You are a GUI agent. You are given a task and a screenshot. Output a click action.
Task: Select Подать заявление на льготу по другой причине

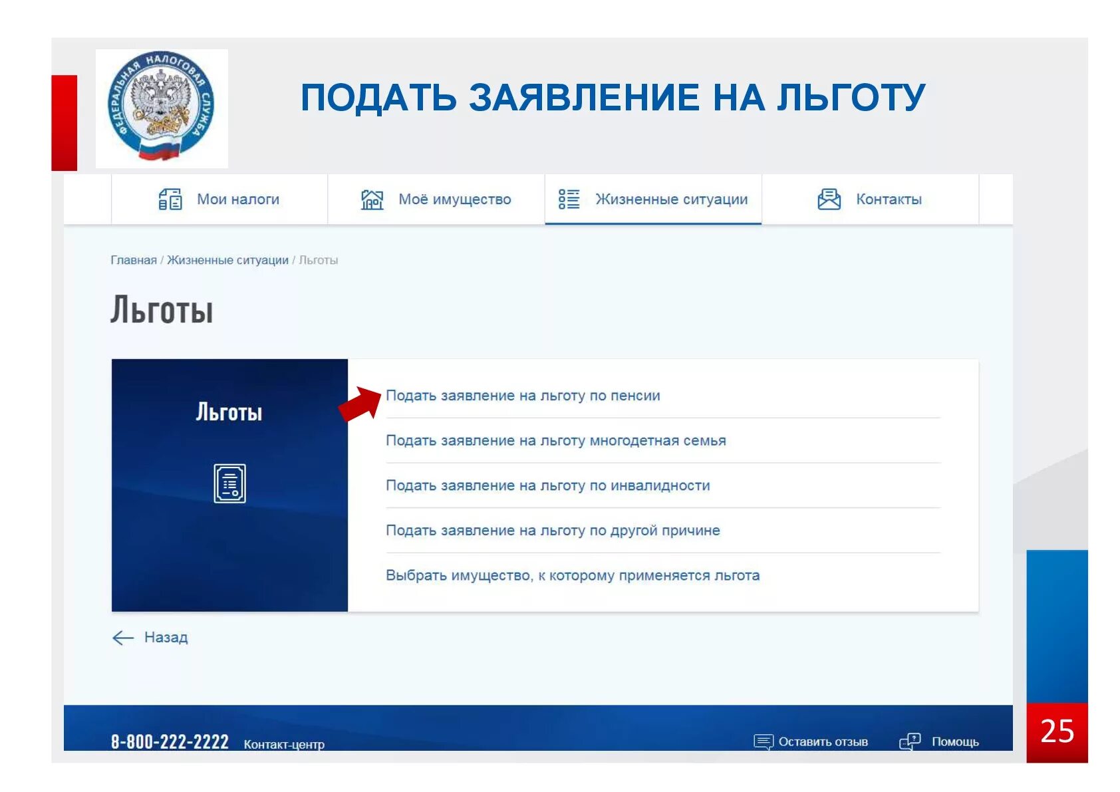553,531
